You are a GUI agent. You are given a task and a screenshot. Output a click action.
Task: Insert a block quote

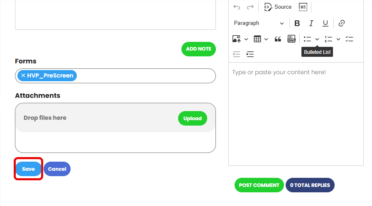point(278,39)
